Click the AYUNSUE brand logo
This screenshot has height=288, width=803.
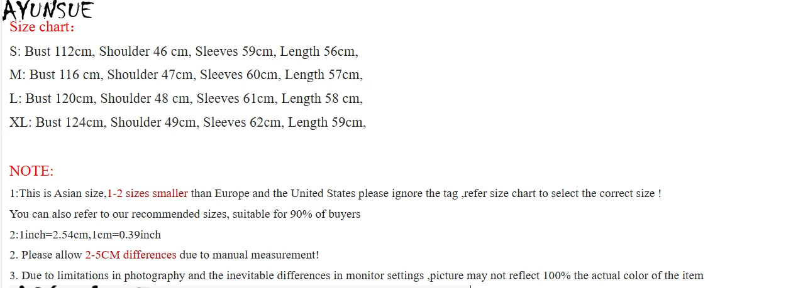pyautogui.click(x=48, y=9)
